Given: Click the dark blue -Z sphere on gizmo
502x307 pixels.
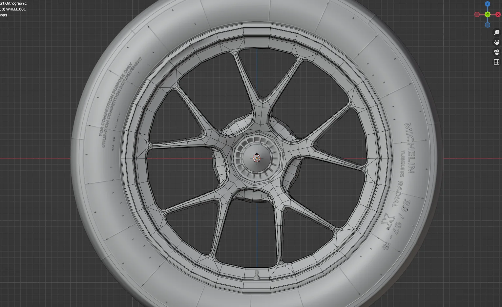Looking at the screenshot, I should (x=488, y=25).
